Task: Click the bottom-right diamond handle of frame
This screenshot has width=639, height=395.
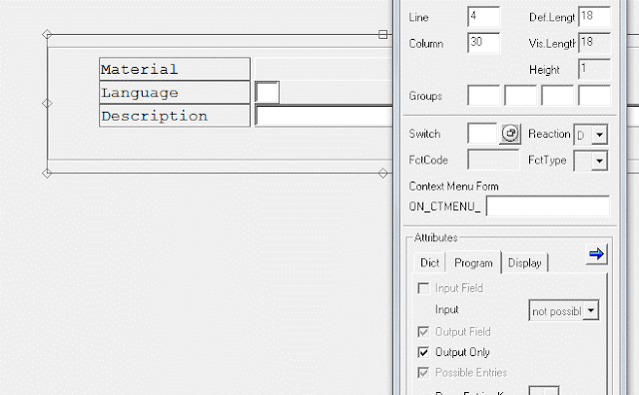Action: [382, 174]
